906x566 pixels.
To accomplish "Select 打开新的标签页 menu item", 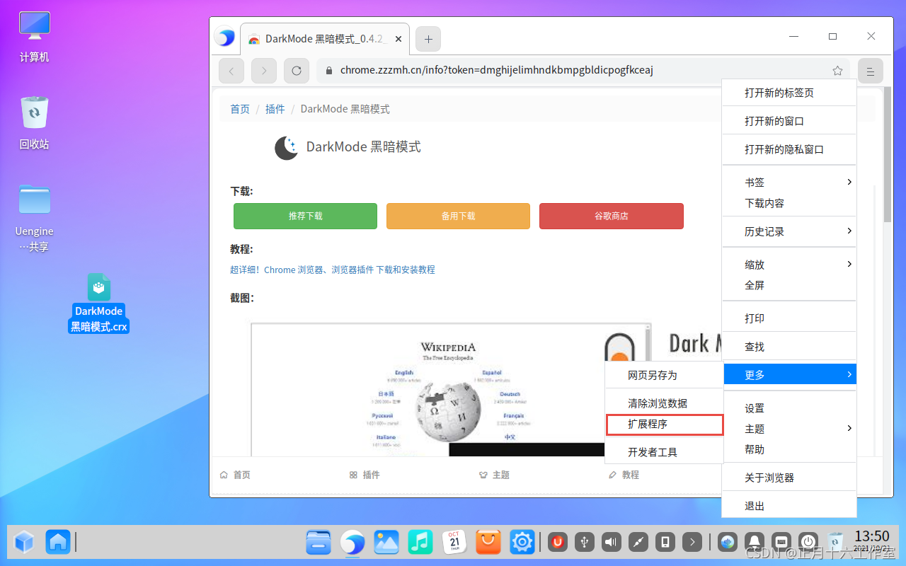I will point(789,93).
